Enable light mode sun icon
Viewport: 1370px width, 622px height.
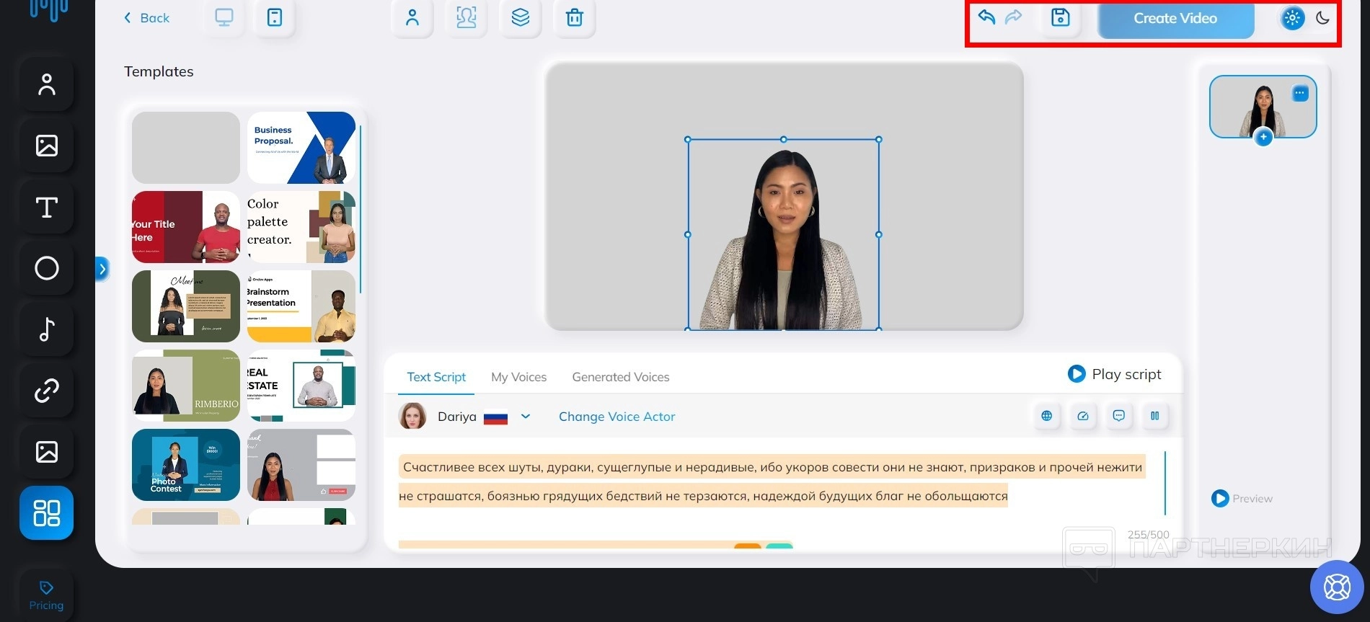tap(1292, 18)
